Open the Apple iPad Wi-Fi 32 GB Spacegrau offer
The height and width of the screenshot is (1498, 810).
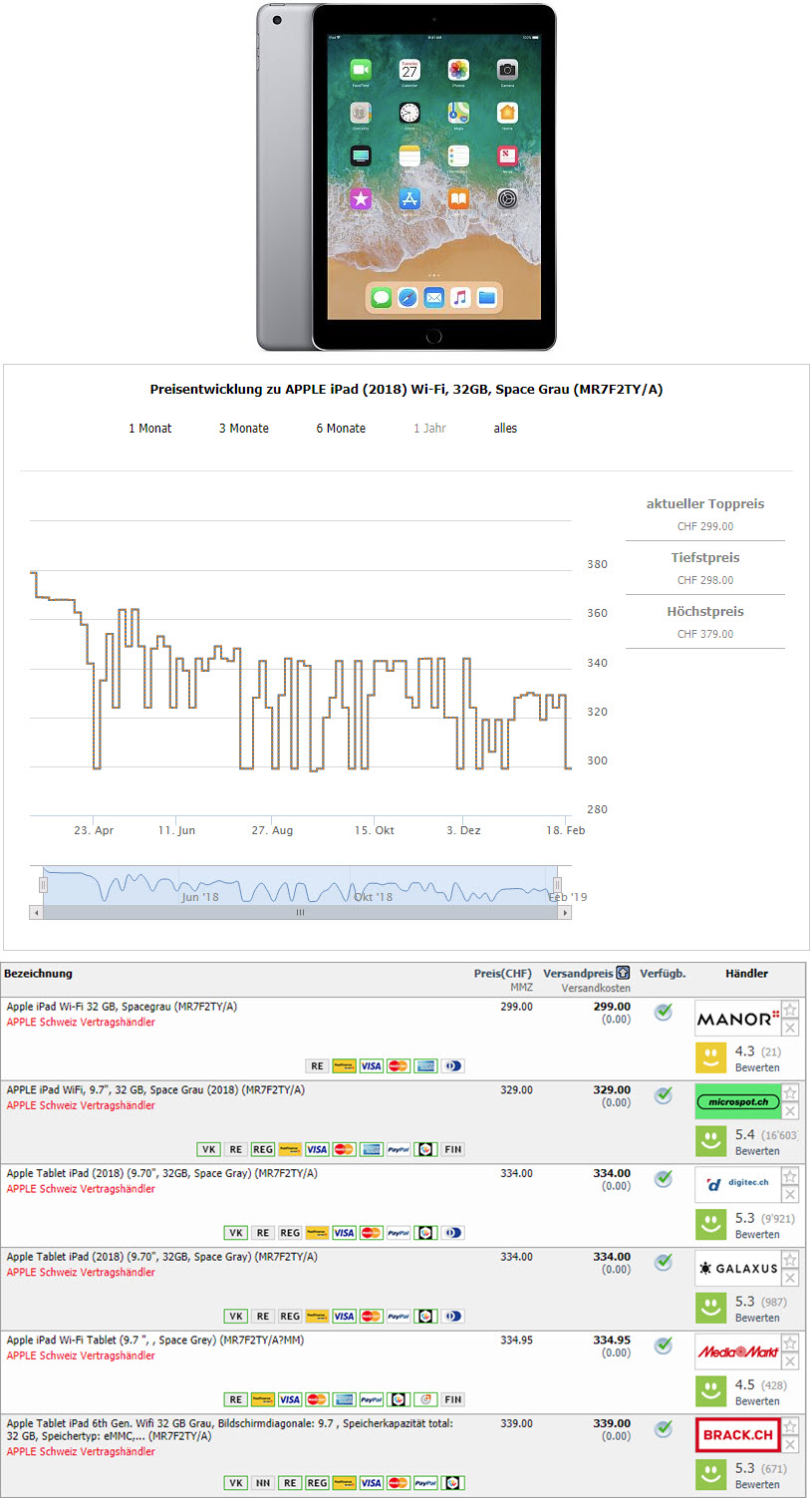[x=122, y=1007]
